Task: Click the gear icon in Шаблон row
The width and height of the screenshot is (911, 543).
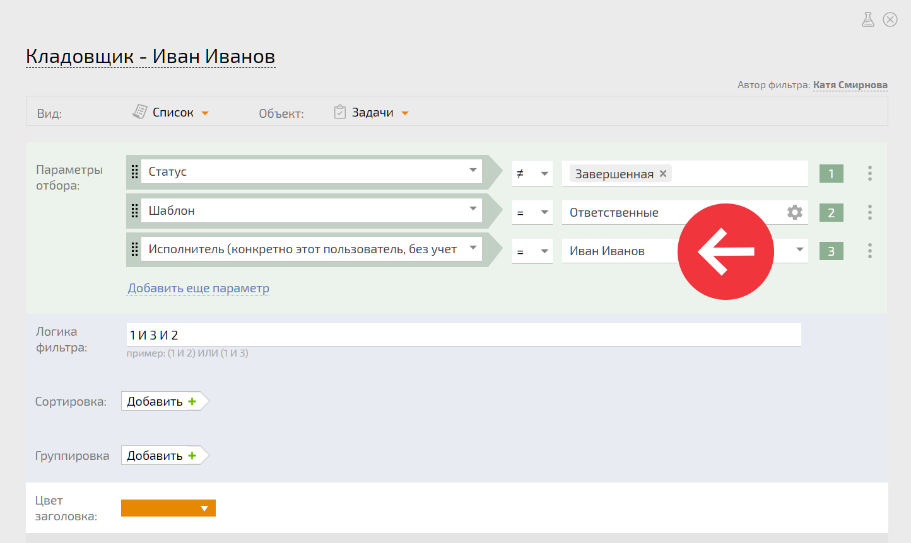Action: [795, 212]
